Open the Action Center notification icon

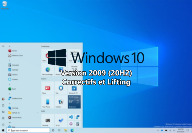[188, 130]
